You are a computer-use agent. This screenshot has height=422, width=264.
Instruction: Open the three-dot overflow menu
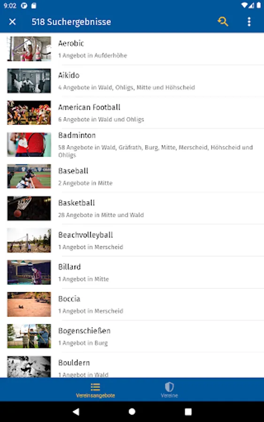249,22
